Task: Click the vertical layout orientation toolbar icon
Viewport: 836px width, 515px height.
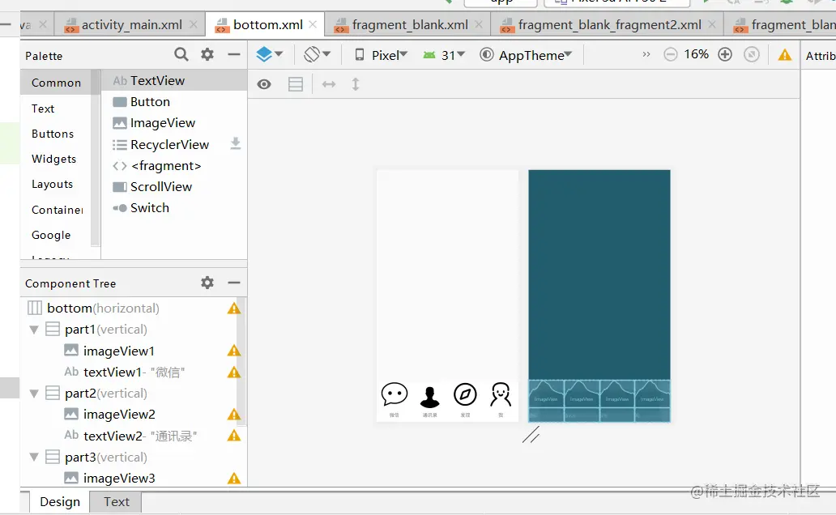Action: coord(296,84)
